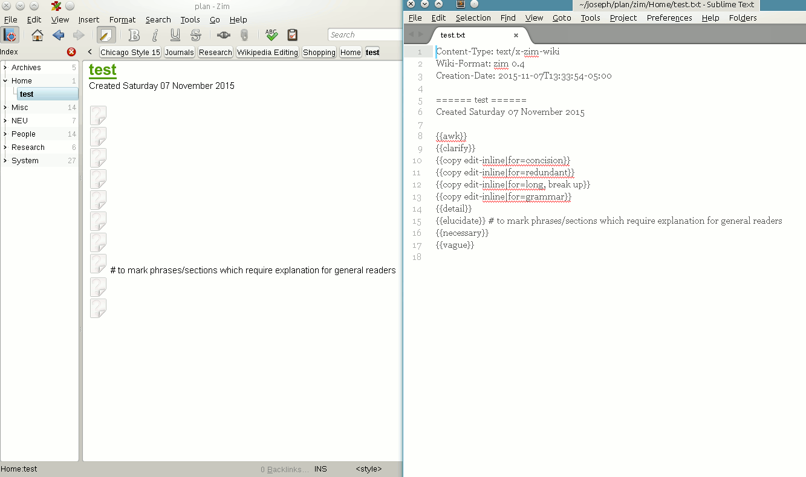Close the Index pane with red X

(x=71, y=52)
